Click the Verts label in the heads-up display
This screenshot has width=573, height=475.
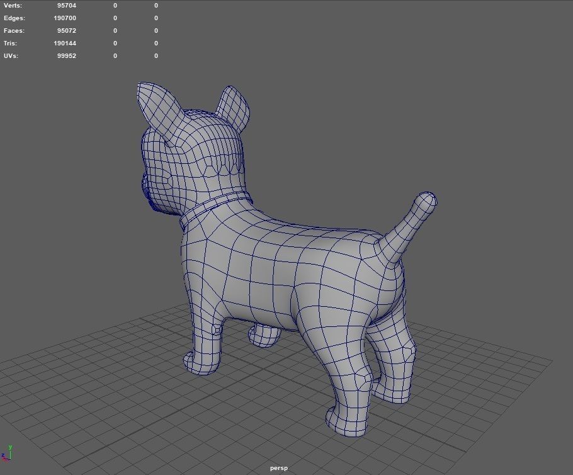pos(13,6)
